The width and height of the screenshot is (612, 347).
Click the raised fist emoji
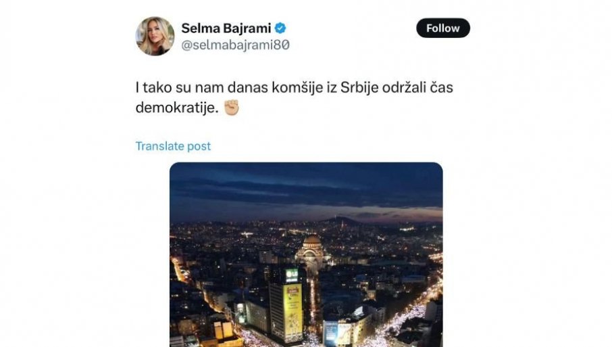coord(232,108)
